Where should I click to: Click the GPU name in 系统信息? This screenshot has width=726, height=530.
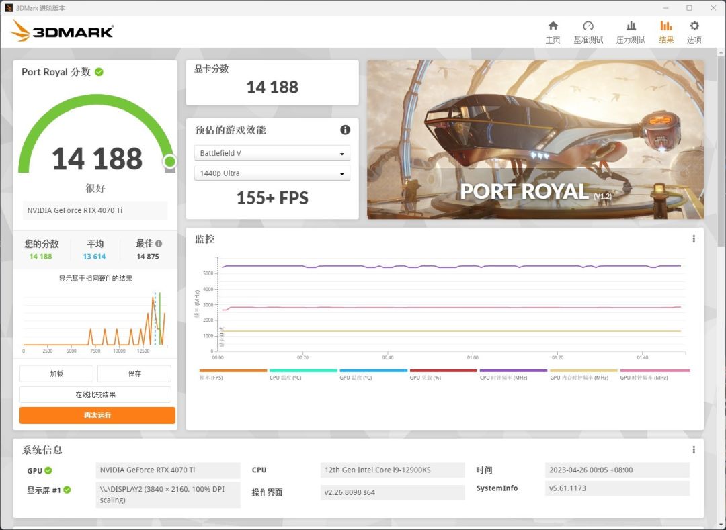point(168,470)
